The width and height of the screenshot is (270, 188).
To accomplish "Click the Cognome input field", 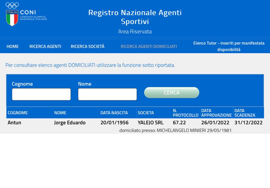I will 41,94.
